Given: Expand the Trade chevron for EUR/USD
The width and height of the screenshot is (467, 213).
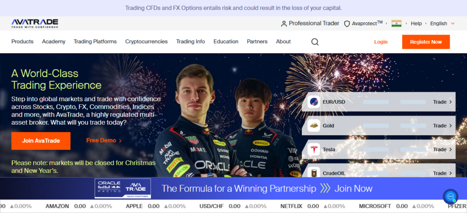Looking at the screenshot, I should pos(450,102).
